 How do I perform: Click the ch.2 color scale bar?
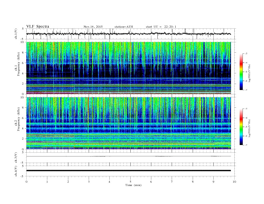241,127
